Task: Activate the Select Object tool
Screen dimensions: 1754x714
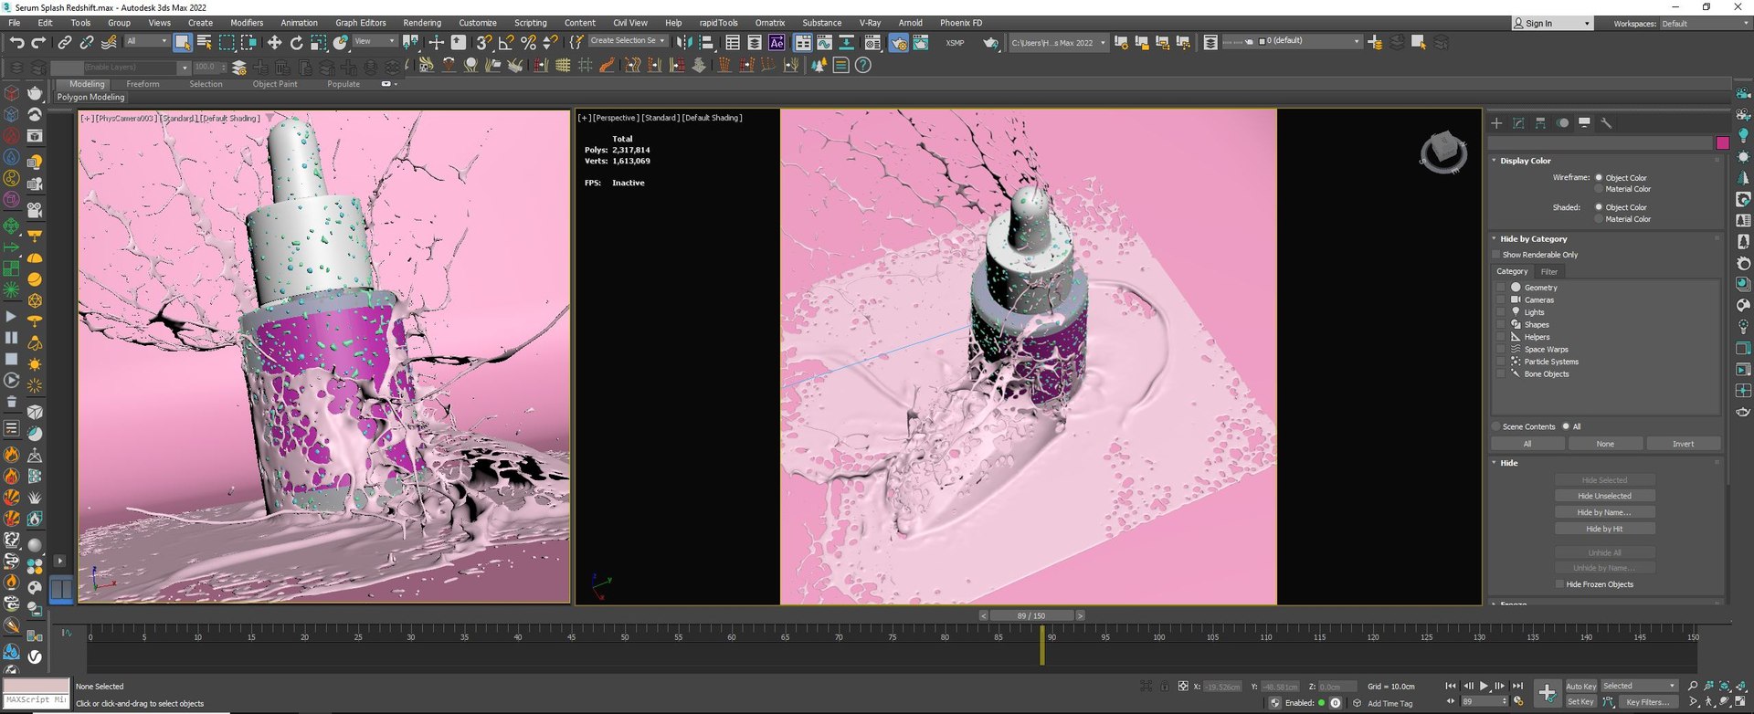Action: pos(183,42)
